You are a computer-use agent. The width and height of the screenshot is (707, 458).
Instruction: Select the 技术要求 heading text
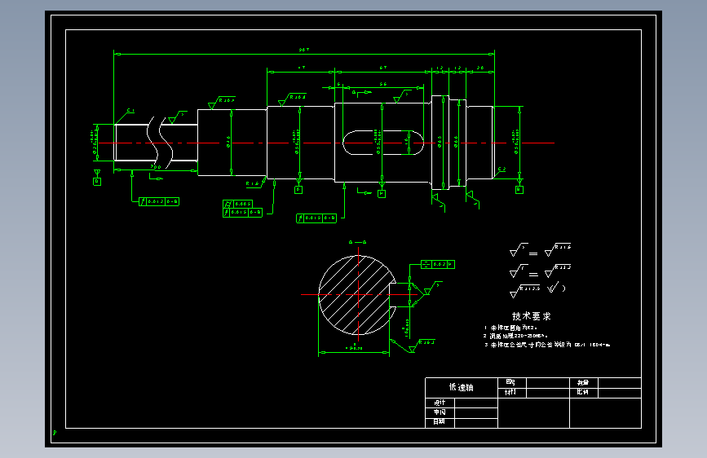[x=532, y=316]
